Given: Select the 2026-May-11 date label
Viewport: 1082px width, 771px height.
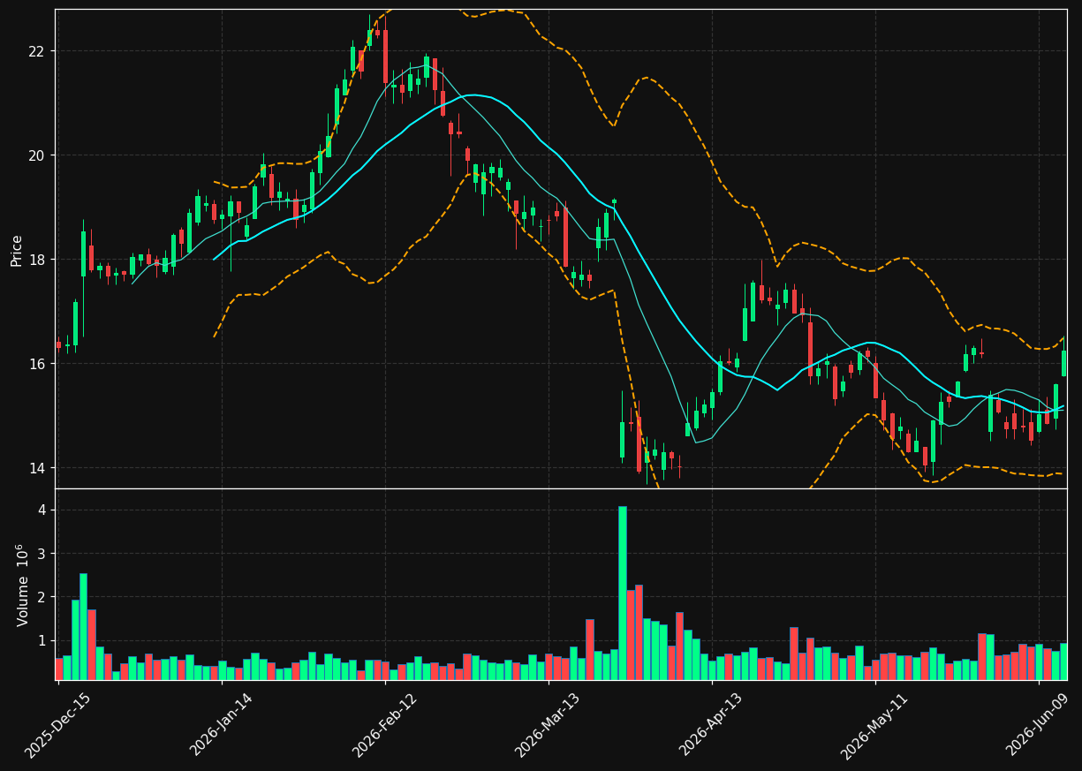Looking at the screenshot, I should [x=874, y=725].
